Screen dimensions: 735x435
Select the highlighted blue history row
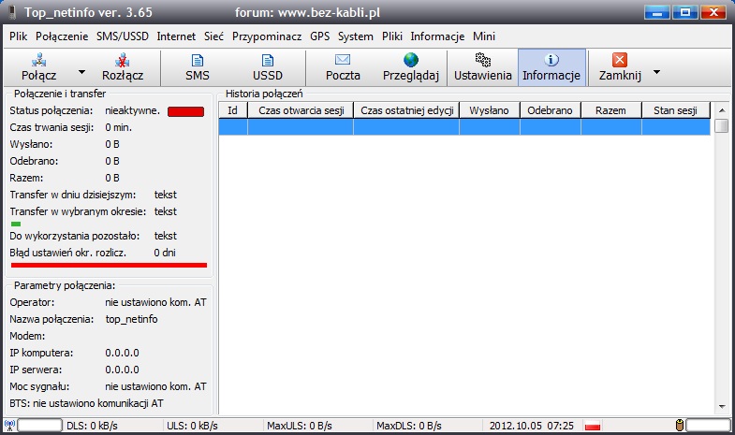coord(464,127)
